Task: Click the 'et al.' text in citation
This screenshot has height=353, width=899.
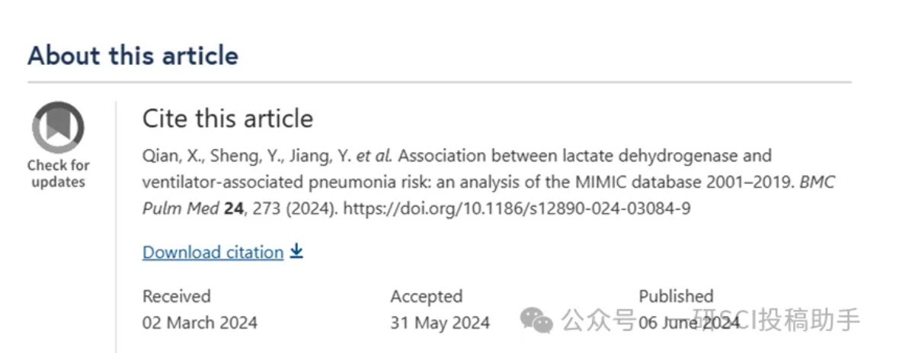Action: pos(374,156)
